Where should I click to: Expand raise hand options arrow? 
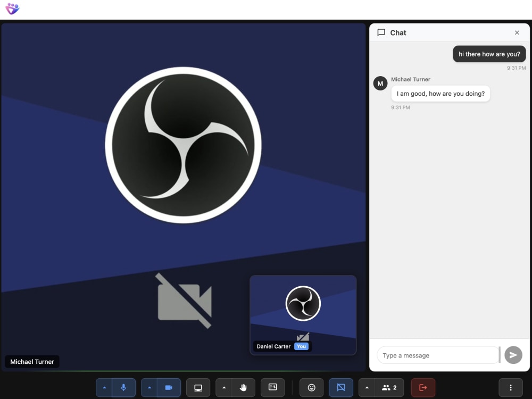[224, 387]
